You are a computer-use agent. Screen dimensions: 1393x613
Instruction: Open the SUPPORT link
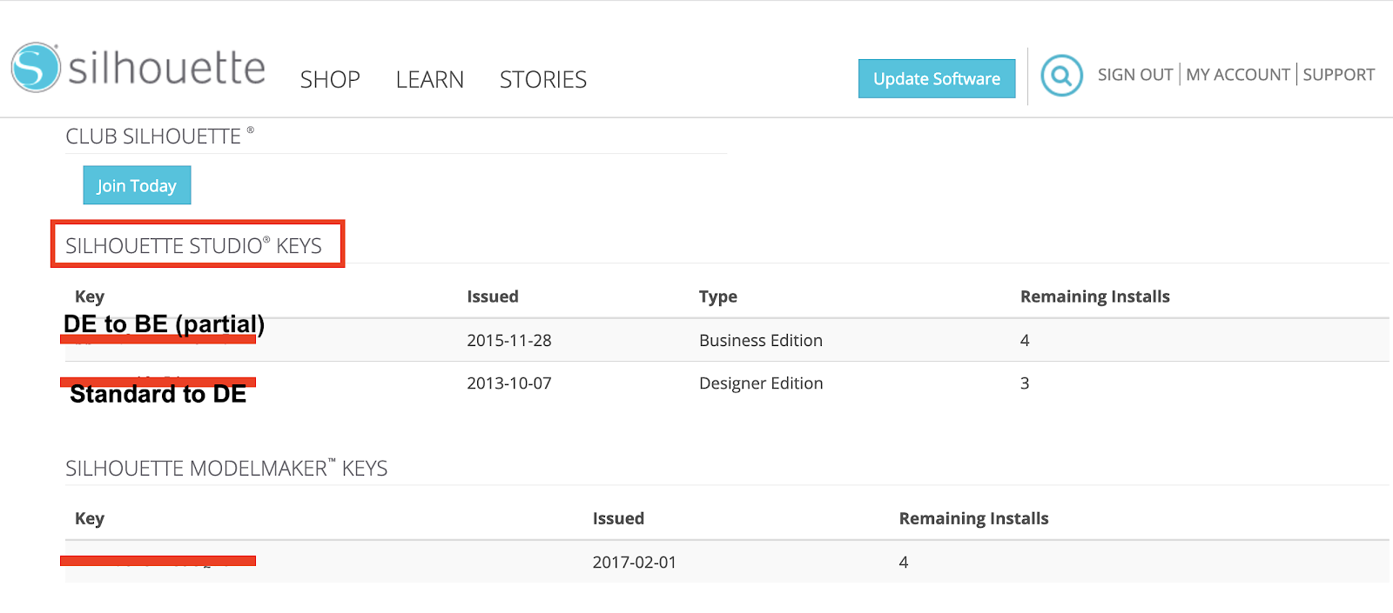click(1339, 75)
